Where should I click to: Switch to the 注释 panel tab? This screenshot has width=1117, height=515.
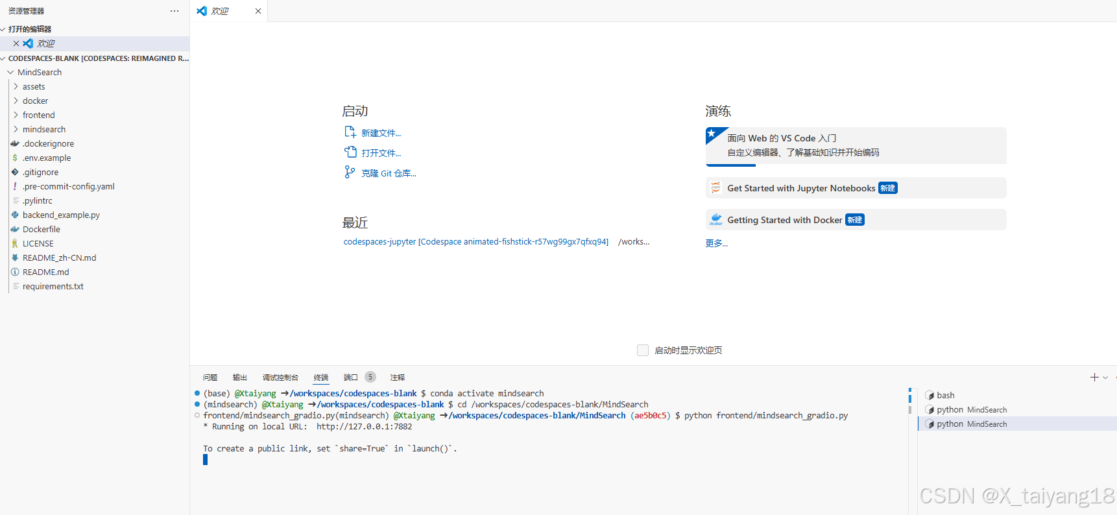pos(398,377)
